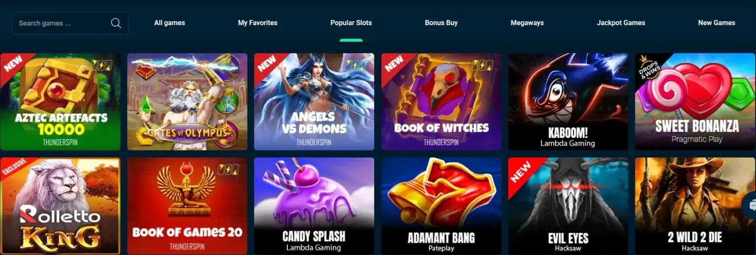
Task: Launch the 2 Wild 2 Die game
Action: (695, 206)
